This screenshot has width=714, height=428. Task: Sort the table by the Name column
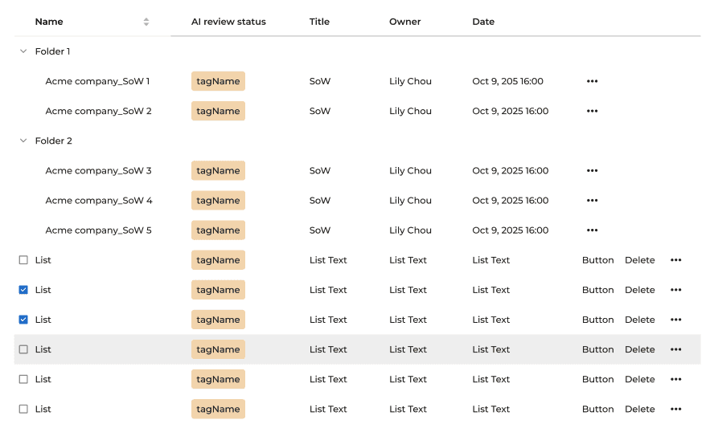click(x=146, y=22)
